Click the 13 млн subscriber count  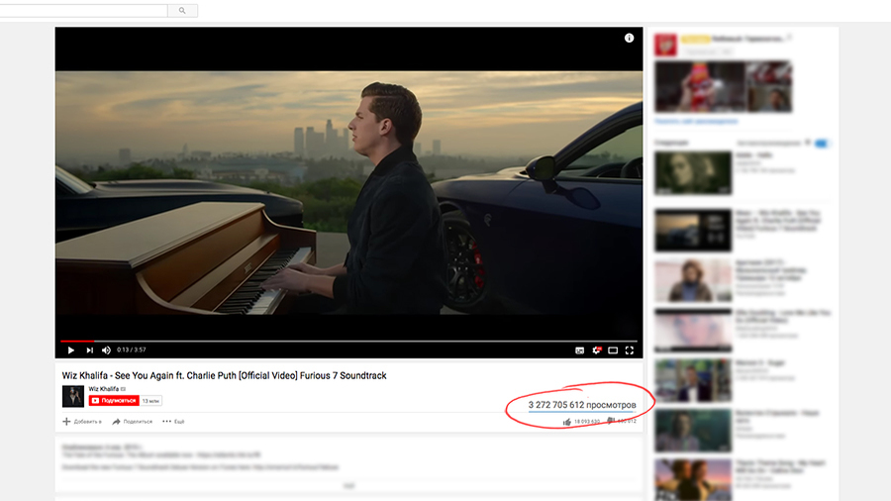click(150, 401)
